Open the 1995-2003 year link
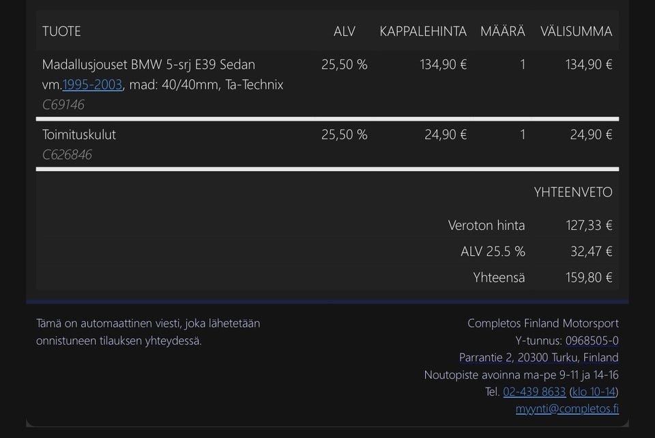The height and width of the screenshot is (438, 655). point(92,85)
